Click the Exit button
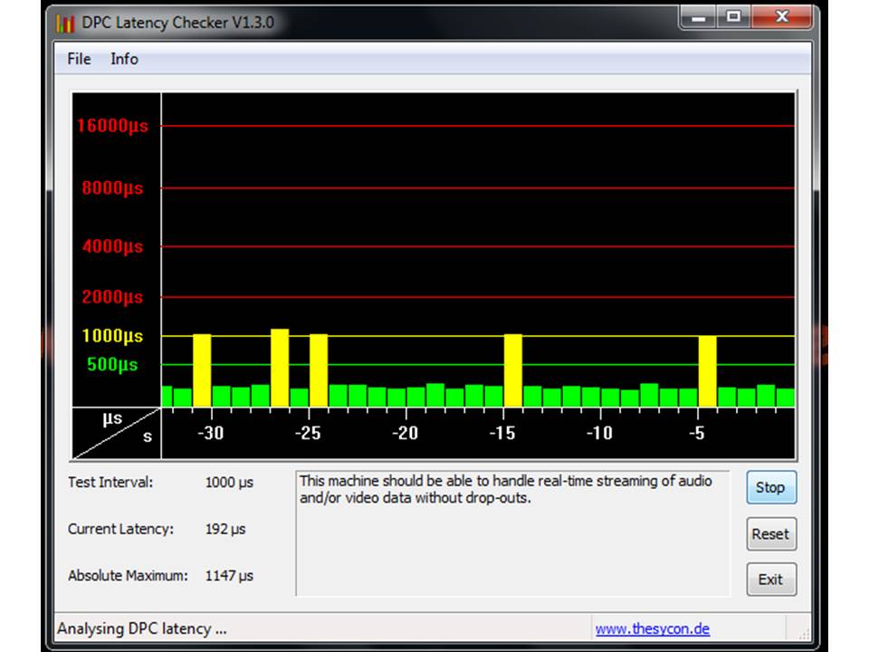Image resolution: width=869 pixels, height=652 pixels. click(x=771, y=580)
